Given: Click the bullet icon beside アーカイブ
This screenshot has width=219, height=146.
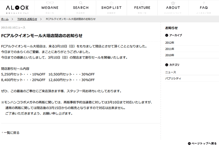Looking at the screenshot, I should [x=167, y=35].
